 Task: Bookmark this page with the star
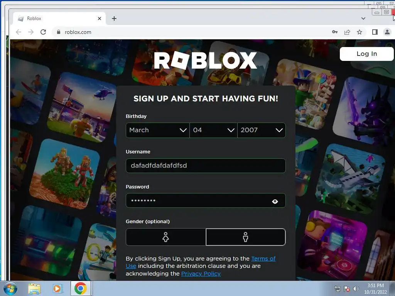[360, 32]
